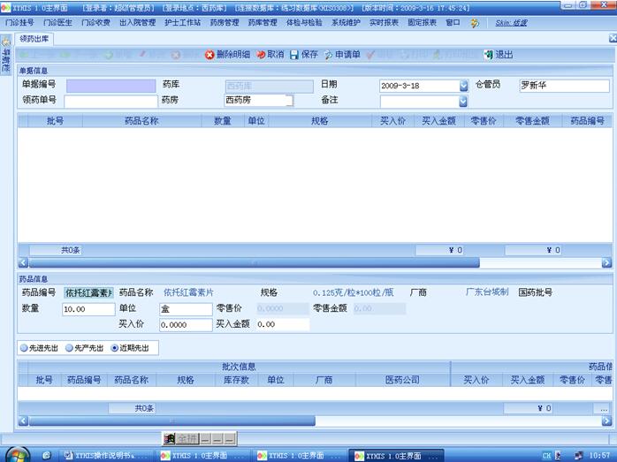The width and height of the screenshot is (617, 462).
Task: Open the 门诊收费 menu
Action: point(95,22)
